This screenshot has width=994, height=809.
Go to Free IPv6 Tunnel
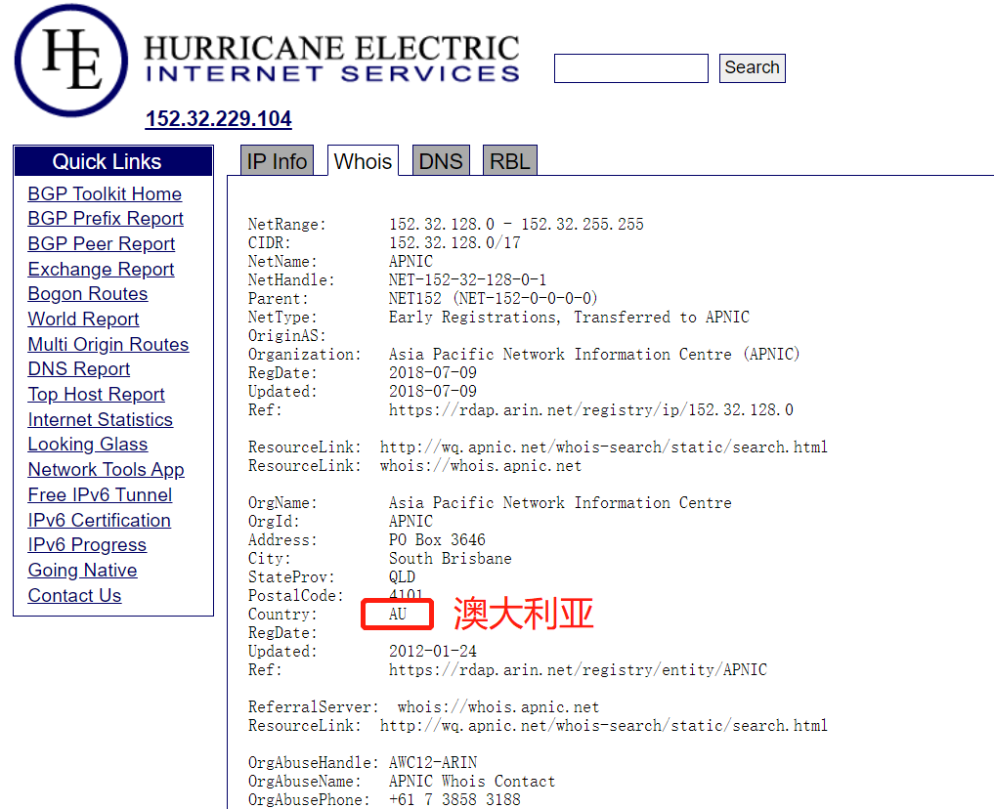[100, 494]
